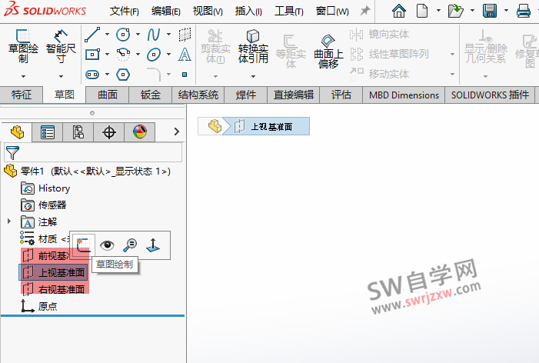This screenshot has width=539, height=363.
Task: Click 转换实体引用 convert entities
Action: (253, 46)
